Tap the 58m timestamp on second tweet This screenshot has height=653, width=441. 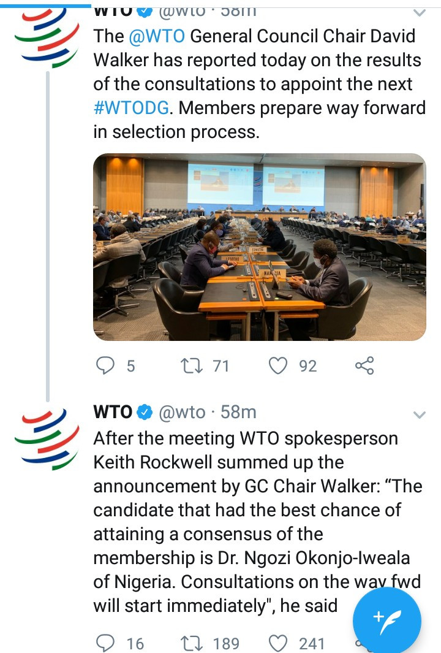click(x=238, y=413)
